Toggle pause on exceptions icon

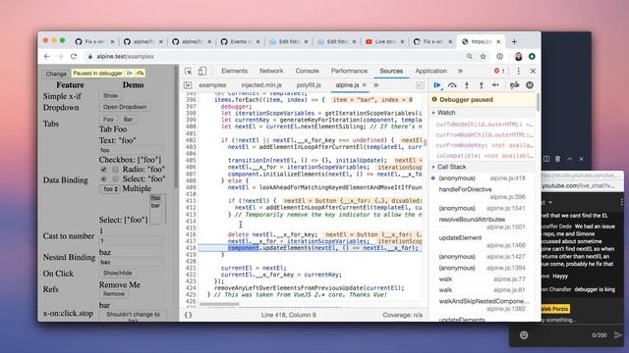coord(530,85)
